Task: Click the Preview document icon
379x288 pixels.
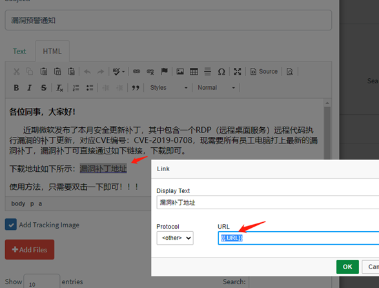Action: click(x=289, y=72)
